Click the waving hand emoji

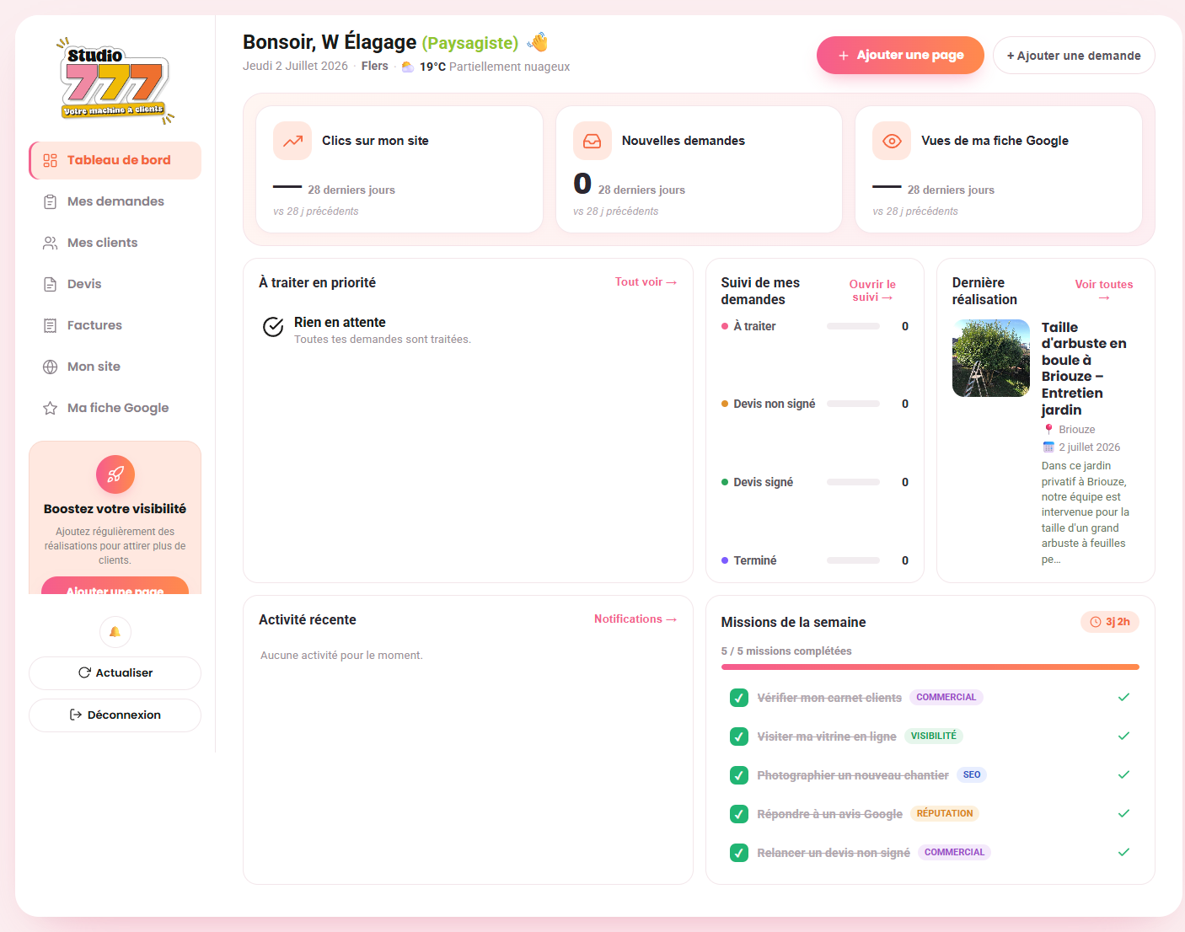click(538, 42)
